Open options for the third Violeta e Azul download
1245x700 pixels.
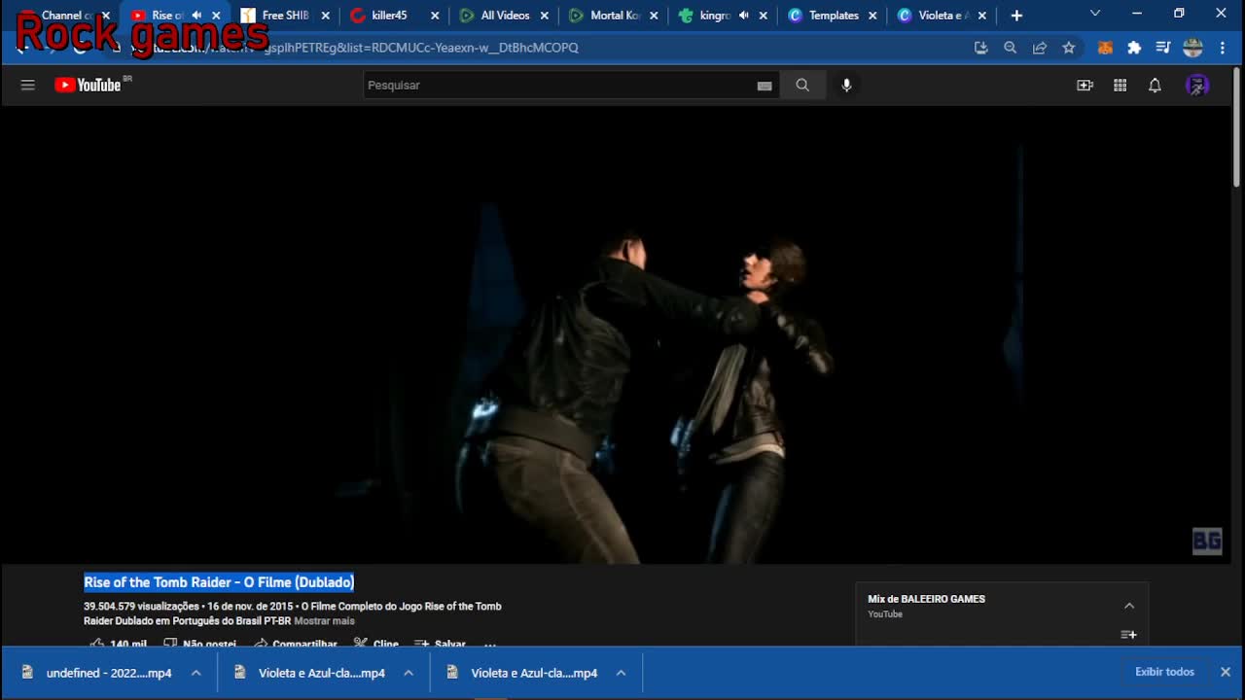(x=621, y=673)
